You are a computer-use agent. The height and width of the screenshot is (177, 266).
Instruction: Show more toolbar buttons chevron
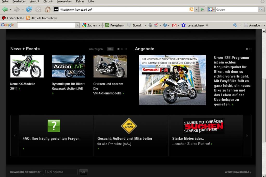207,25
